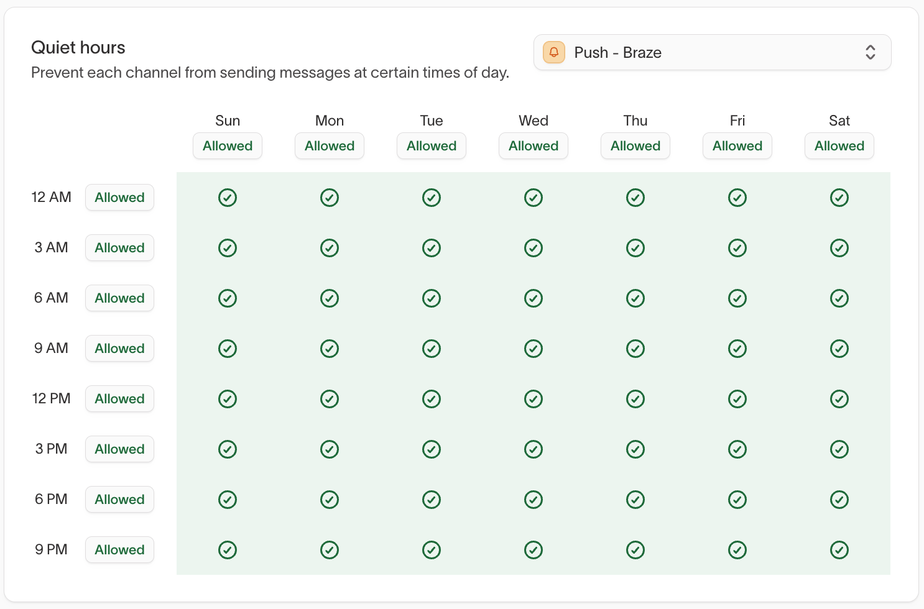Open the Push - Braze channel dropdown
Viewport: 924px width, 609px height.
click(712, 52)
